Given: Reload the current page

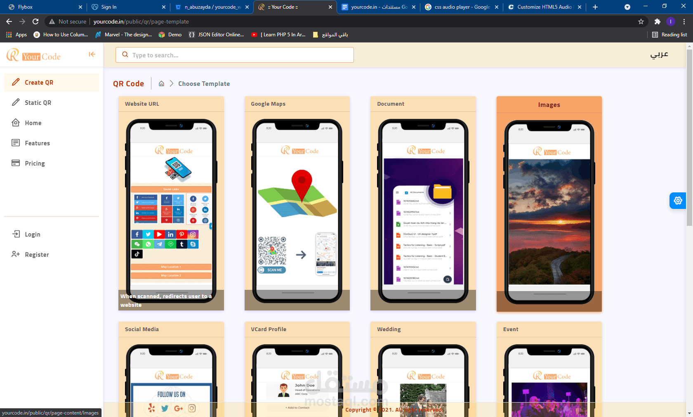Looking at the screenshot, I should [x=35, y=21].
